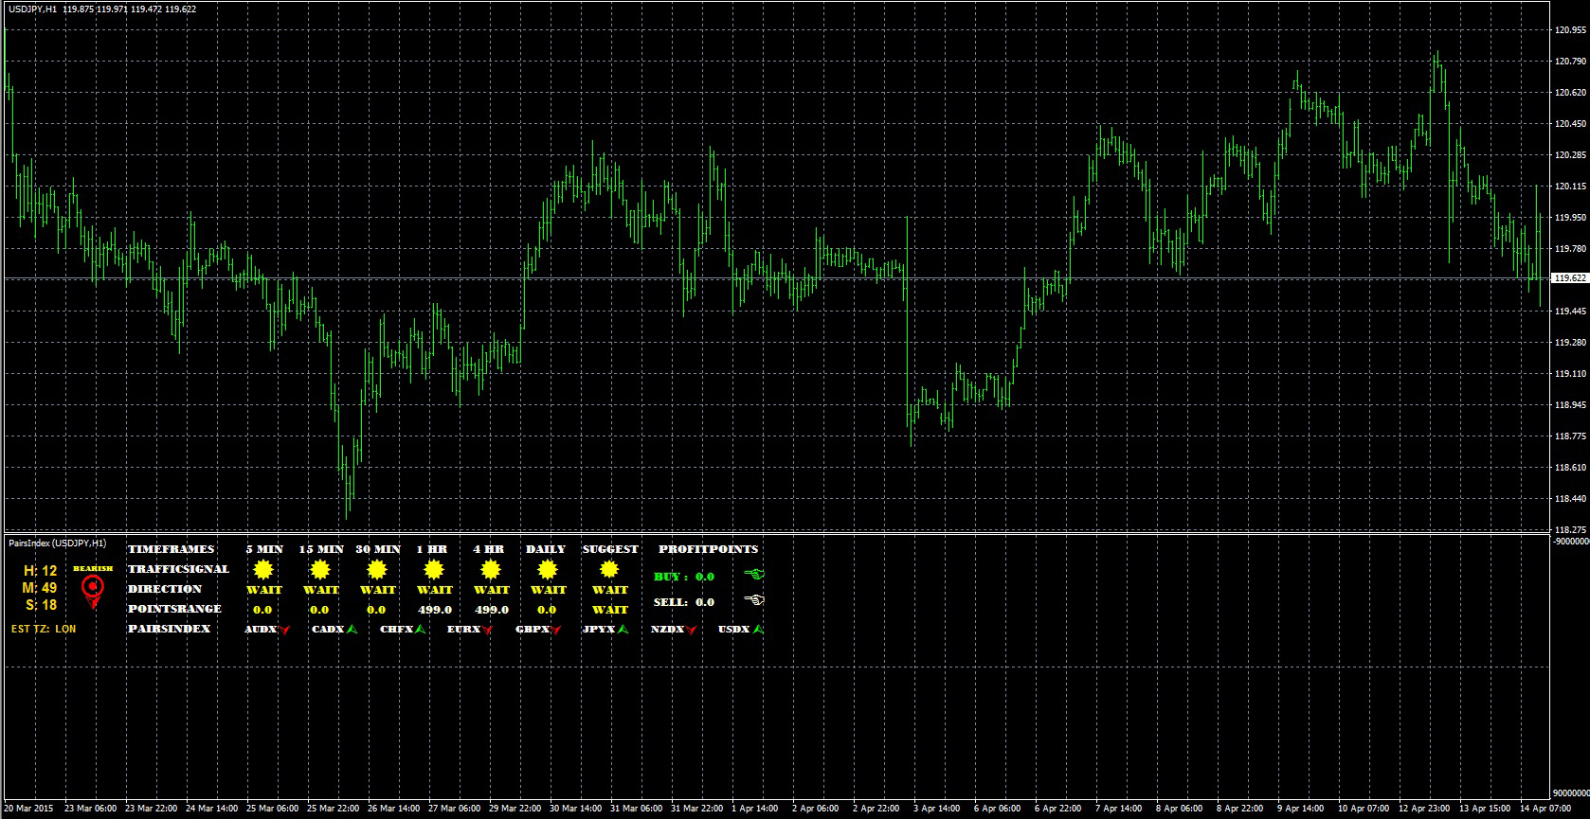Click the white pointing hand beside SELL
Screen dimensions: 1590x819
754,599
